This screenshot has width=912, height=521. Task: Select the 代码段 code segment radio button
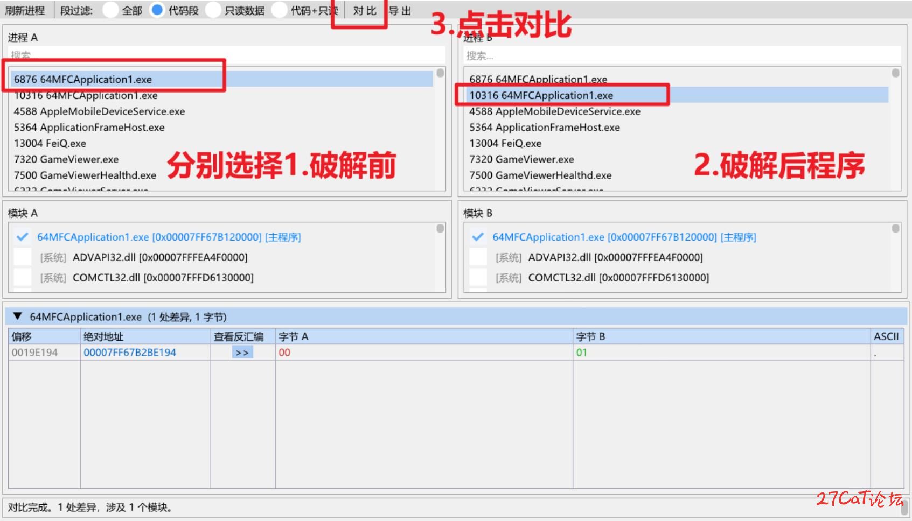pos(157,10)
